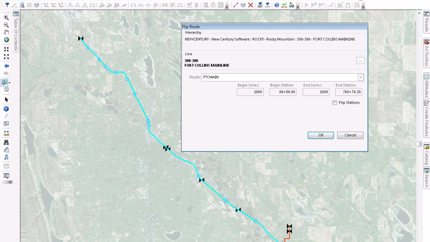The height and width of the screenshot is (242, 430).
Task: Select the Zoom In tool
Action: [x=6, y=18]
